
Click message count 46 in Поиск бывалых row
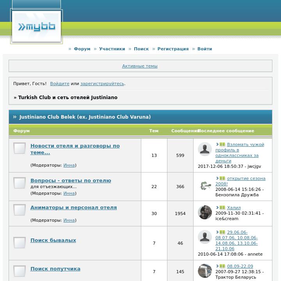pyautogui.click(x=180, y=243)
